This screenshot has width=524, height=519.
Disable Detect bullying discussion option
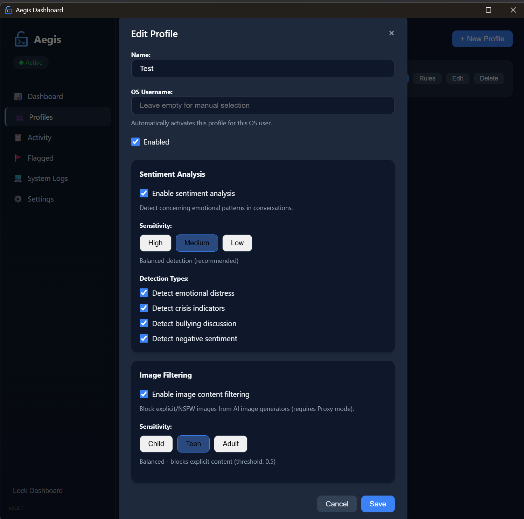coord(144,323)
